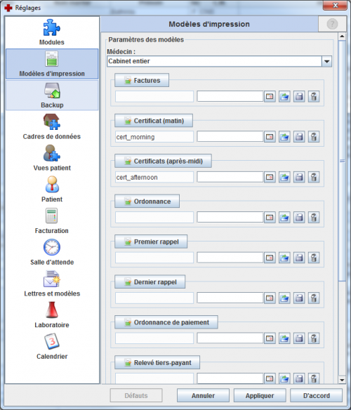Select the Backup sidebar icon

click(52, 95)
